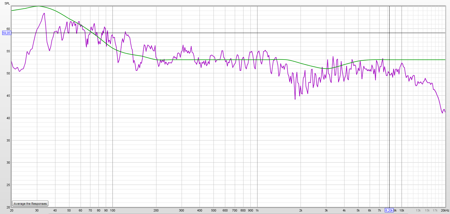
Task: Click the 7k frequency axis label
Action: tap(379, 210)
